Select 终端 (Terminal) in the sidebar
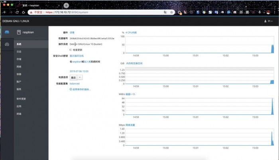279x160 pixels. click(19, 114)
